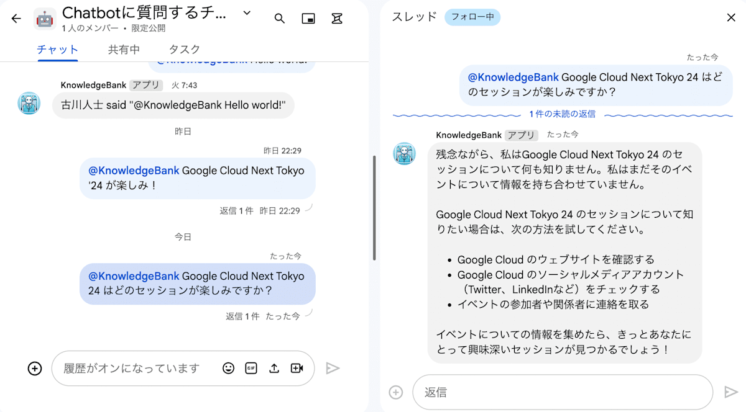Image resolution: width=746 pixels, height=412 pixels.
Task: Open the 返信 1 件 たった今 thread link
Action: coord(263,316)
